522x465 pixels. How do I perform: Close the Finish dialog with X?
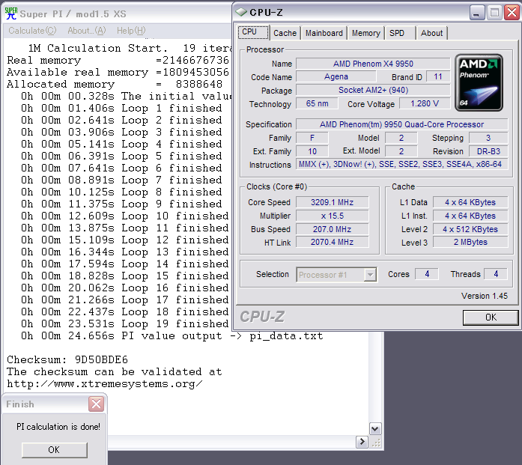(96, 404)
